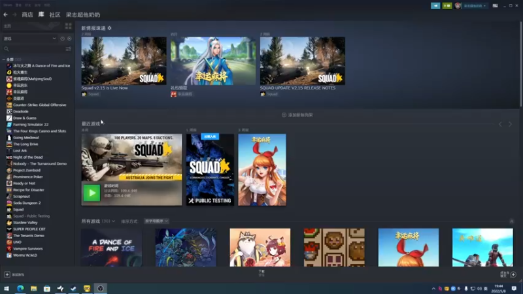
Task: Click the library search field
Action: coord(33,49)
